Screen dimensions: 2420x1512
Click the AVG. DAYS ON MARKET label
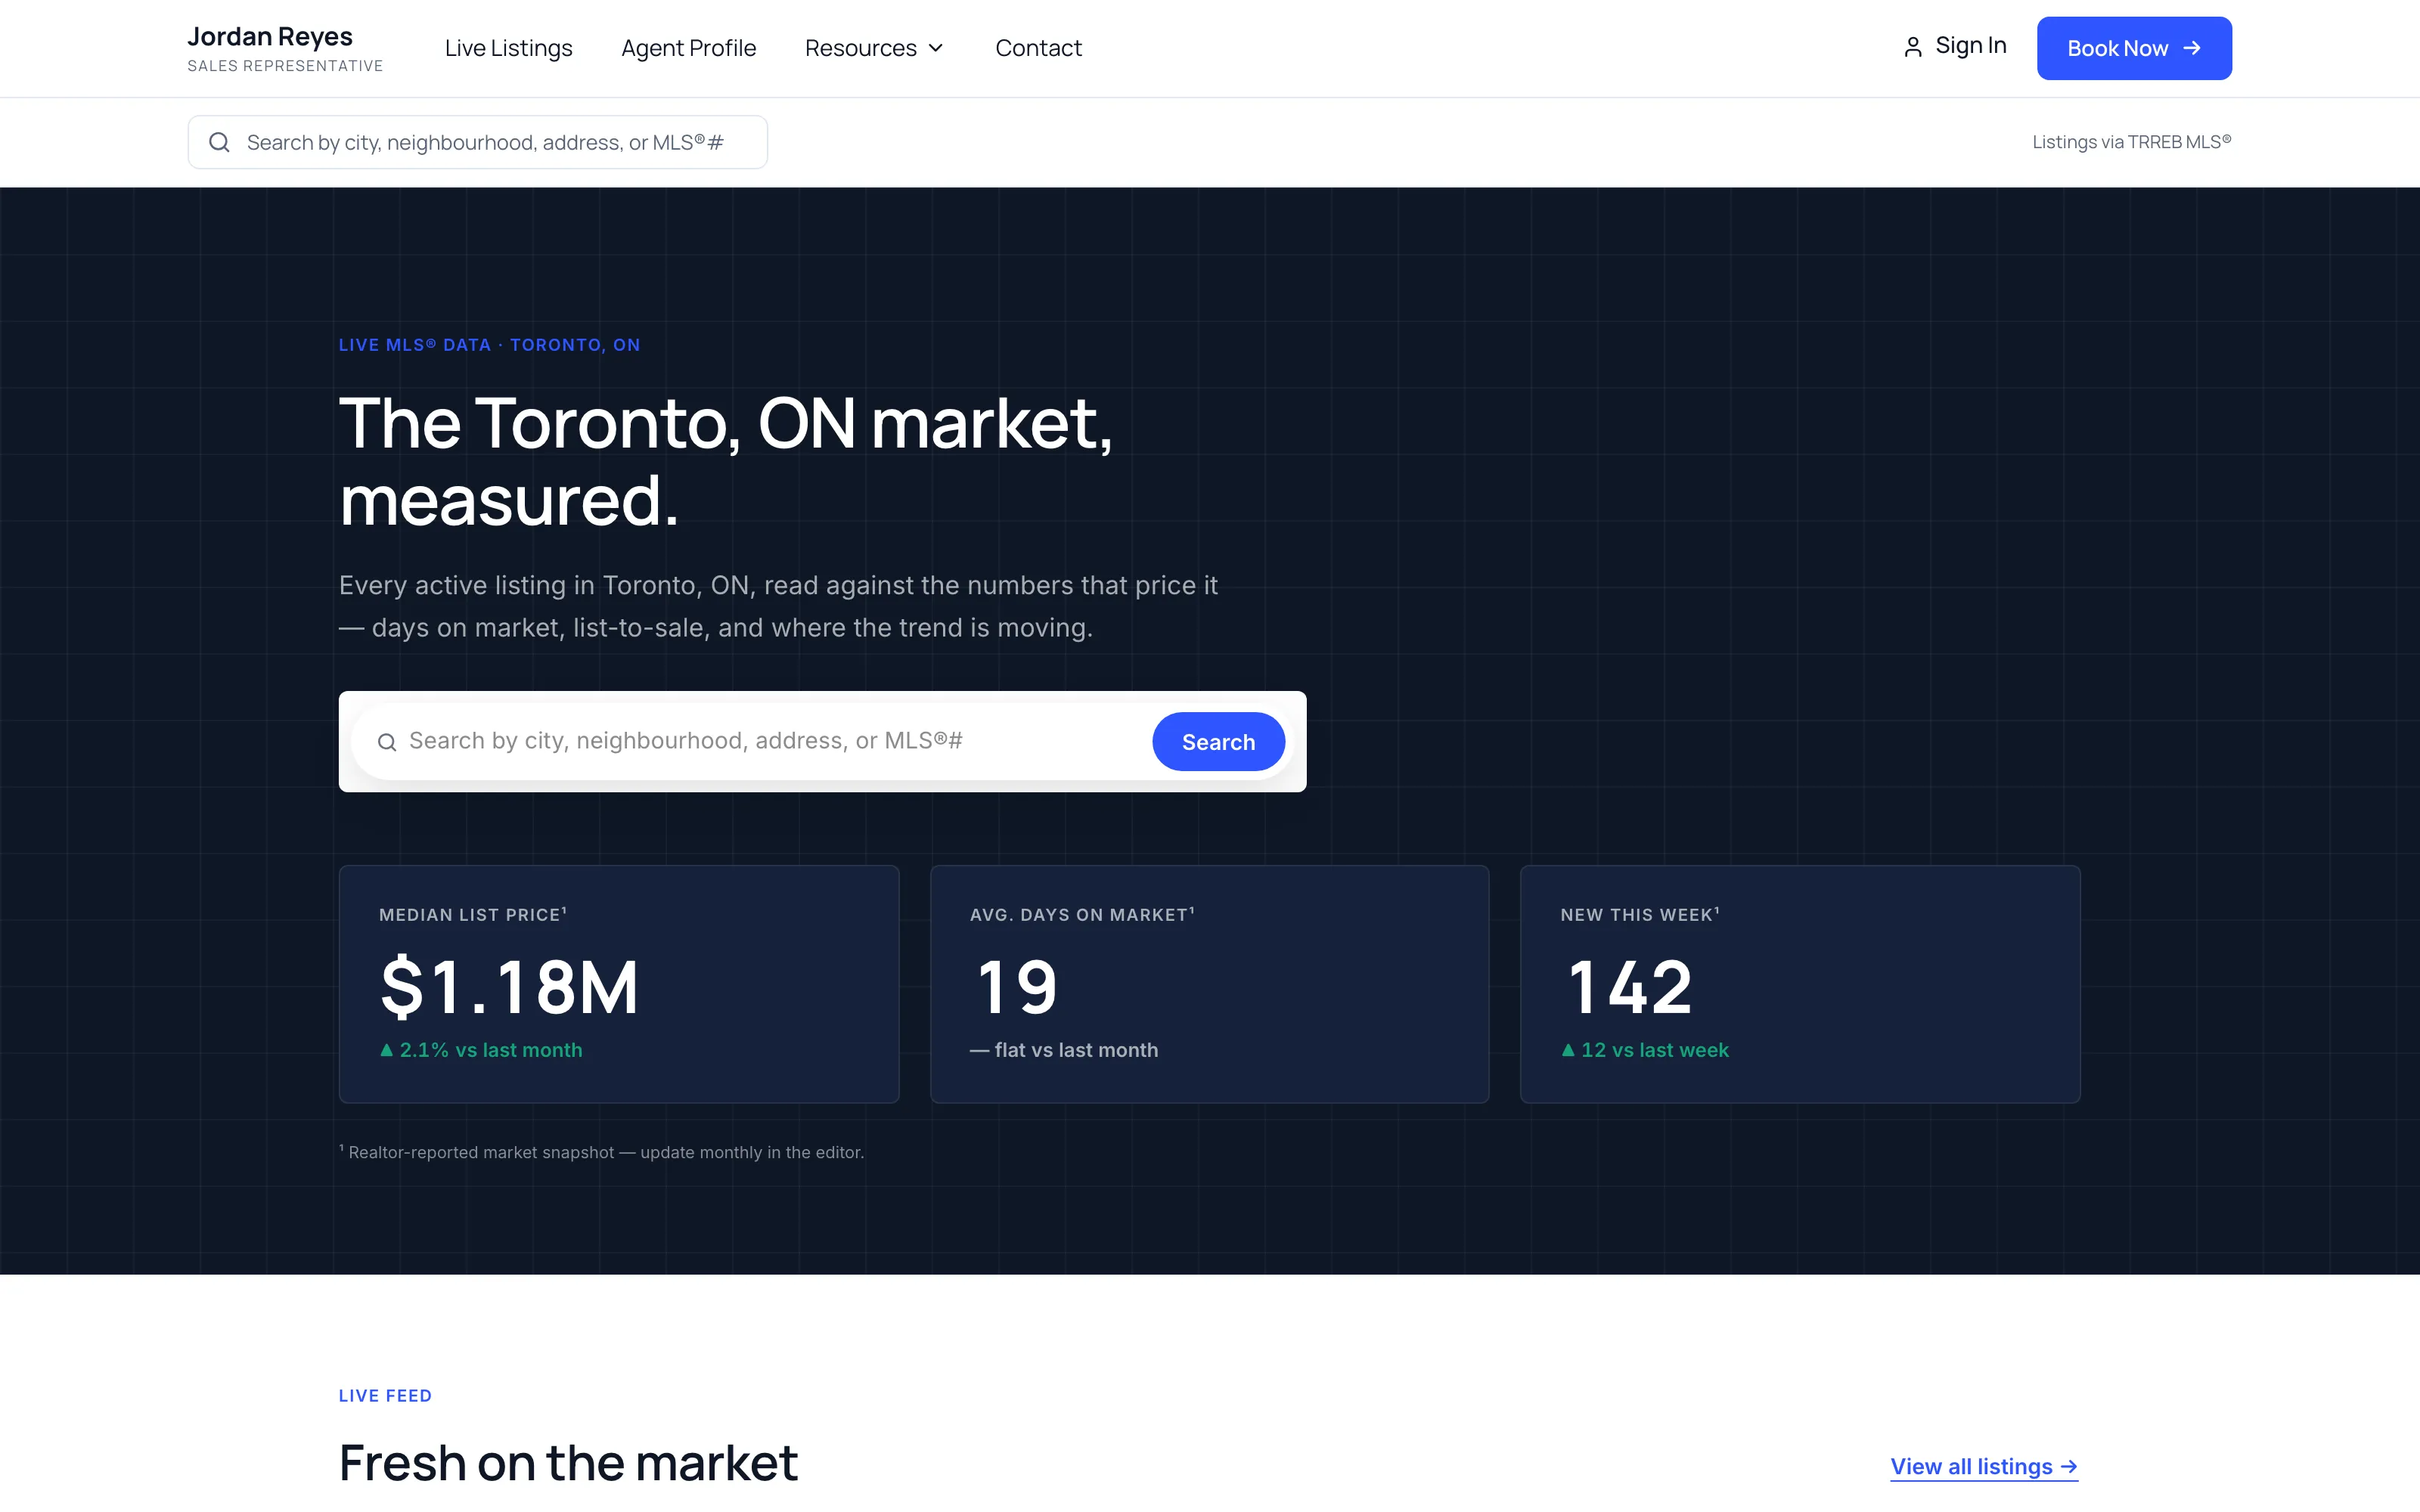point(1082,914)
